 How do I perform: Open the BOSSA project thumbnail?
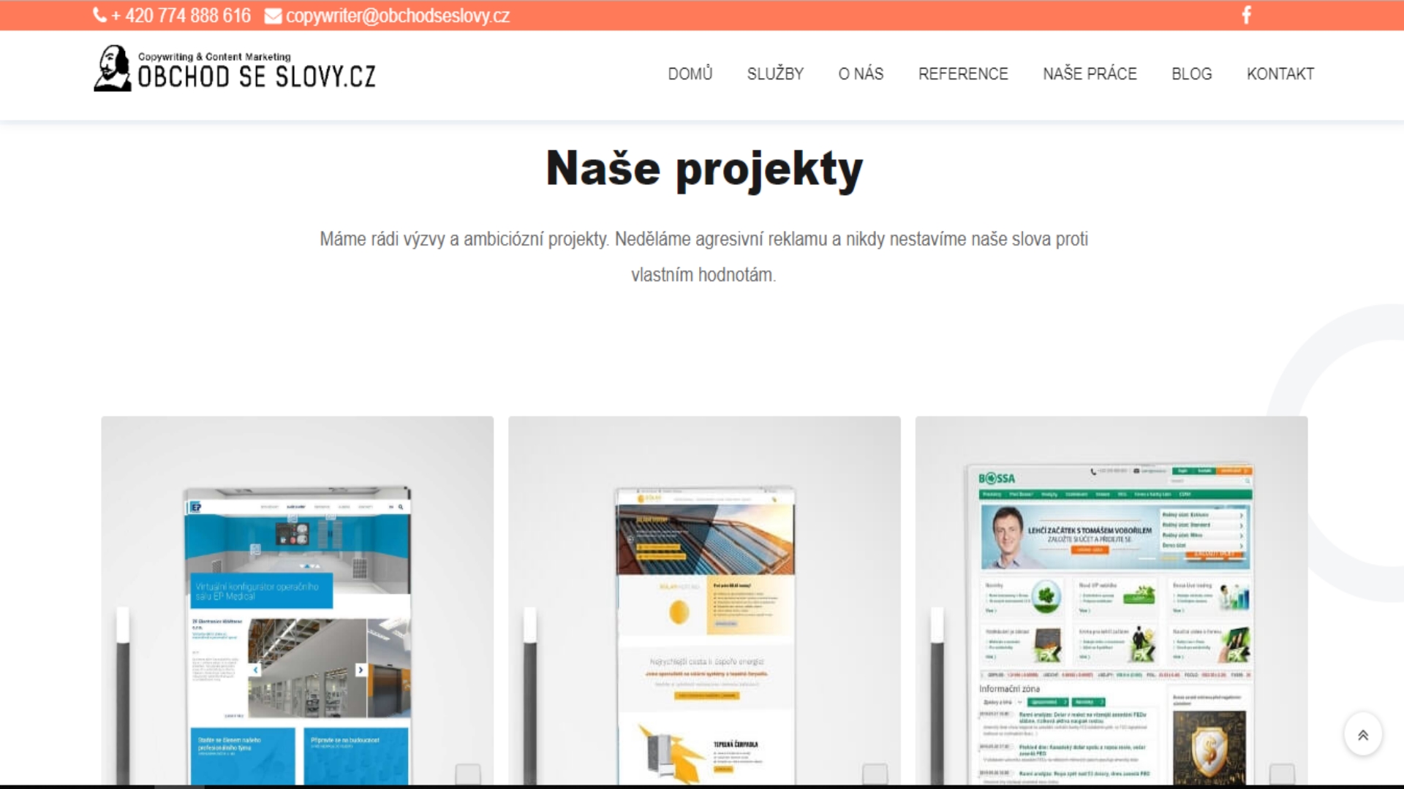coord(1112,621)
